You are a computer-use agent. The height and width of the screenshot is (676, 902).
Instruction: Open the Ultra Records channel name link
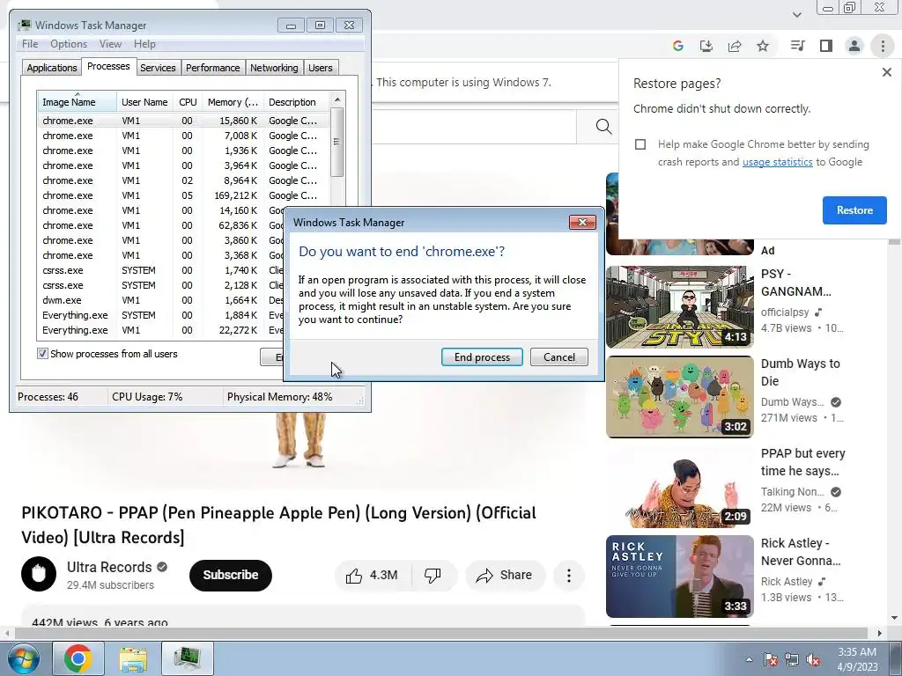click(x=109, y=567)
